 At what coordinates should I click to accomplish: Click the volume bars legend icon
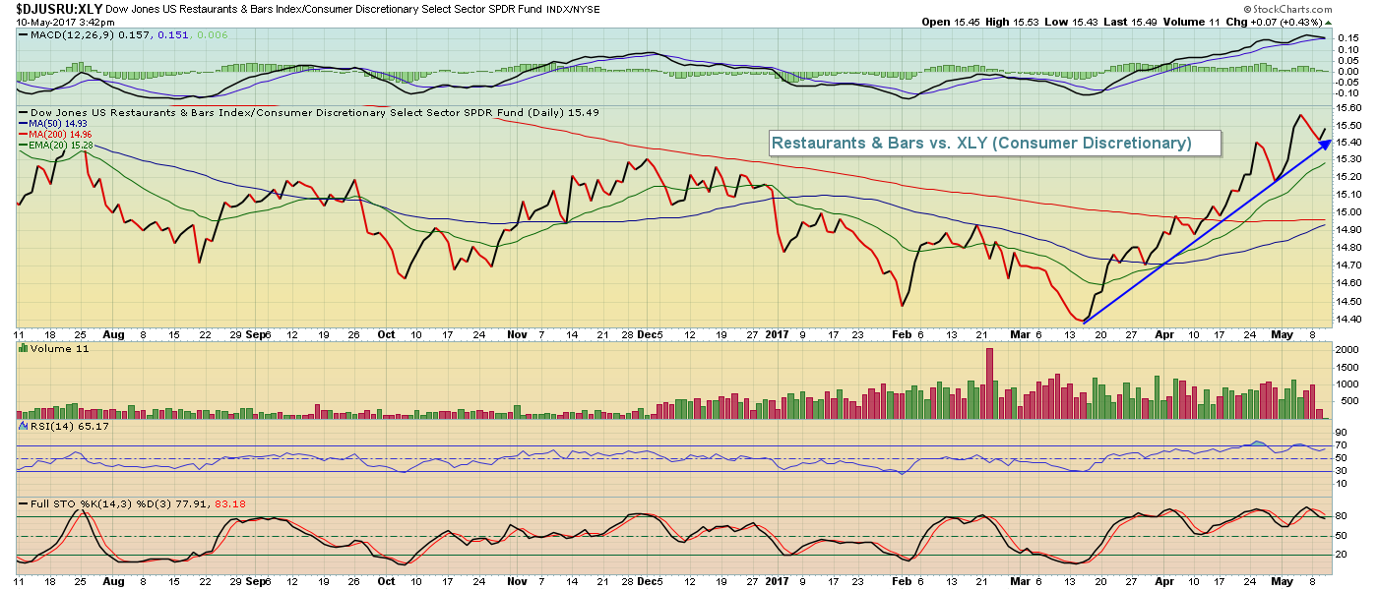coord(23,348)
